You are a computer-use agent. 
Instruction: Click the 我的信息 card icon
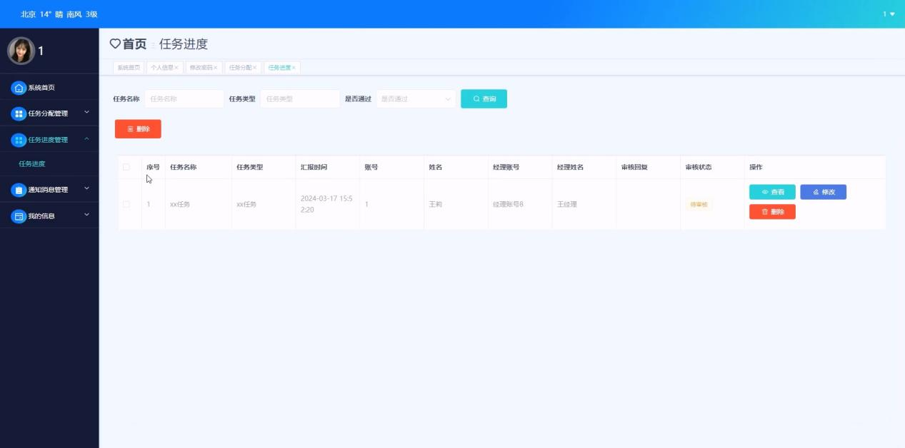(x=19, y=215)
